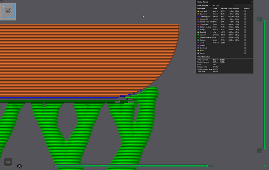The height and width of the screenshot is (170, 269).
Task: Enable display of Wipe
Action: (245, 50)
